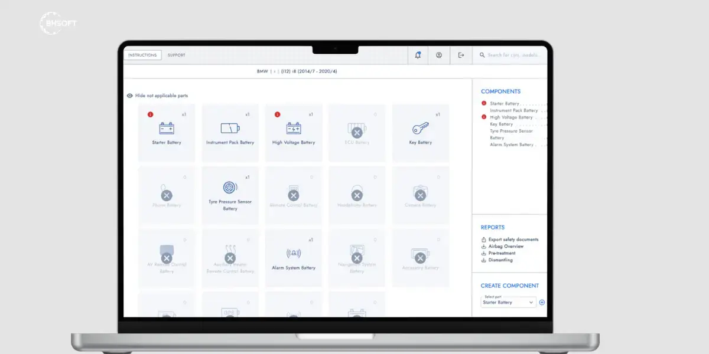
Task: Click the logout icon in header
Action: point(461,55)
